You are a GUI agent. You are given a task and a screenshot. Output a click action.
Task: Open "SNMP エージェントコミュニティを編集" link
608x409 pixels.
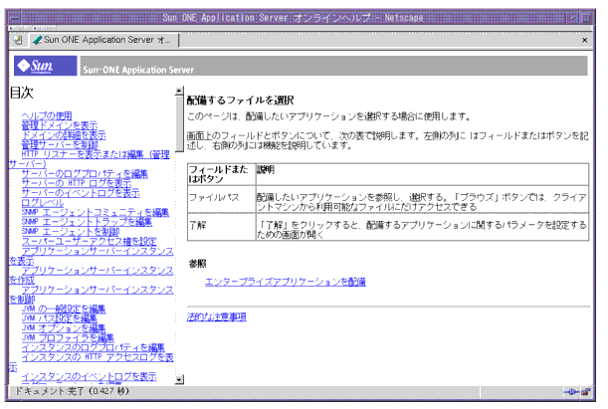pos(96,212)
